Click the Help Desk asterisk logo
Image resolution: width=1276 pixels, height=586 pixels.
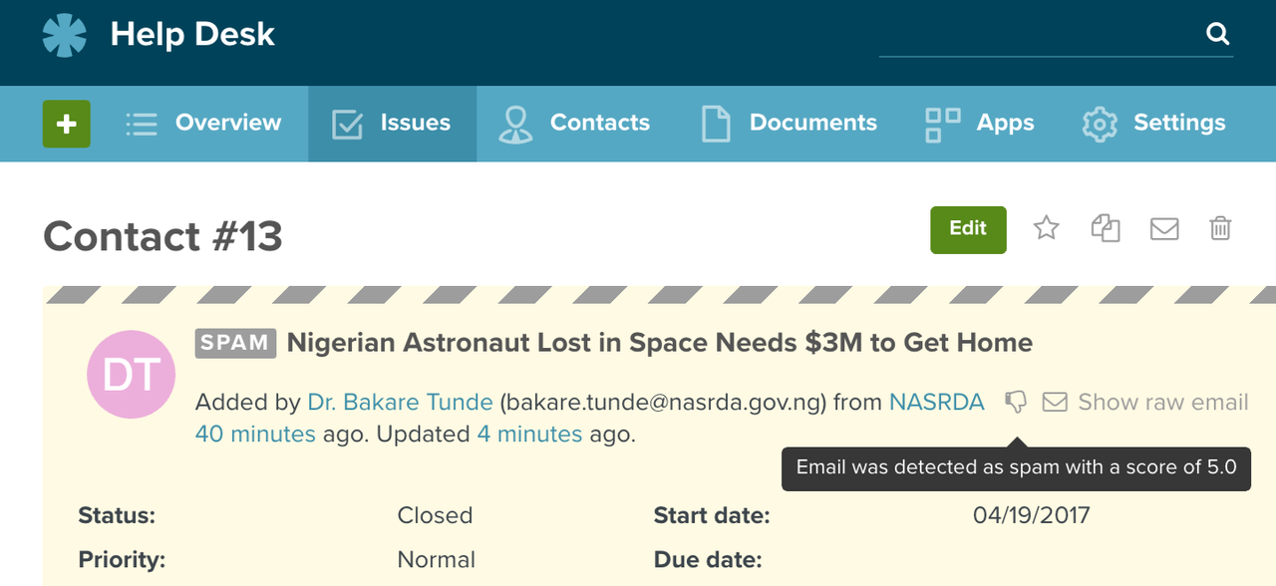(64, 35)
